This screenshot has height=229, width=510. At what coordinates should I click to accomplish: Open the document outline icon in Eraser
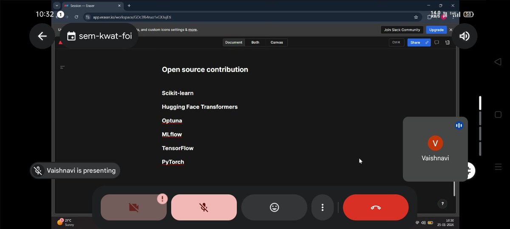coord(62,67)
